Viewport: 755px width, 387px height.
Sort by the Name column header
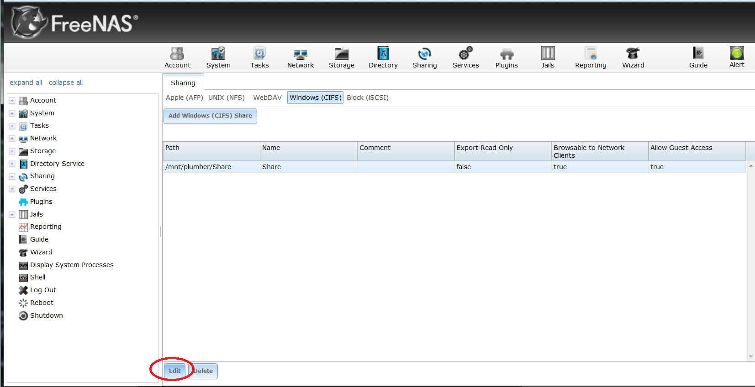pos(309,151)
